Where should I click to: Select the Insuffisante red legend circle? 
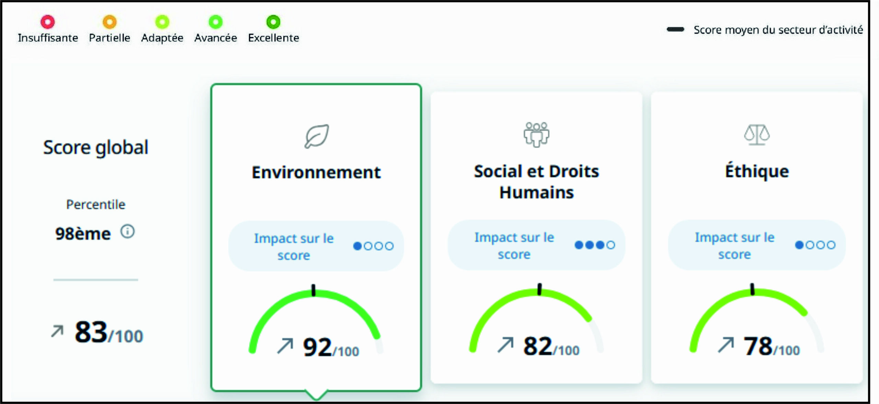(48, 22)
